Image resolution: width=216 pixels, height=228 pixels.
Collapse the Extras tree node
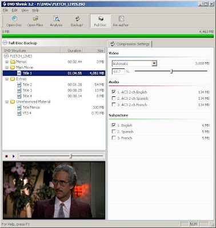coord(7,79)
